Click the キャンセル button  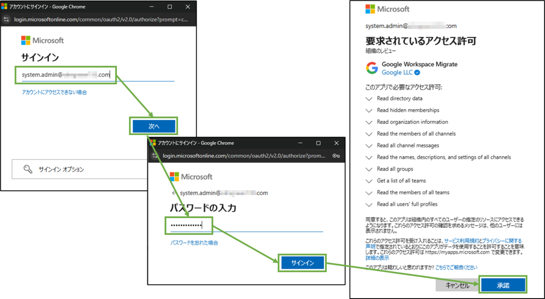coord(457,285)
